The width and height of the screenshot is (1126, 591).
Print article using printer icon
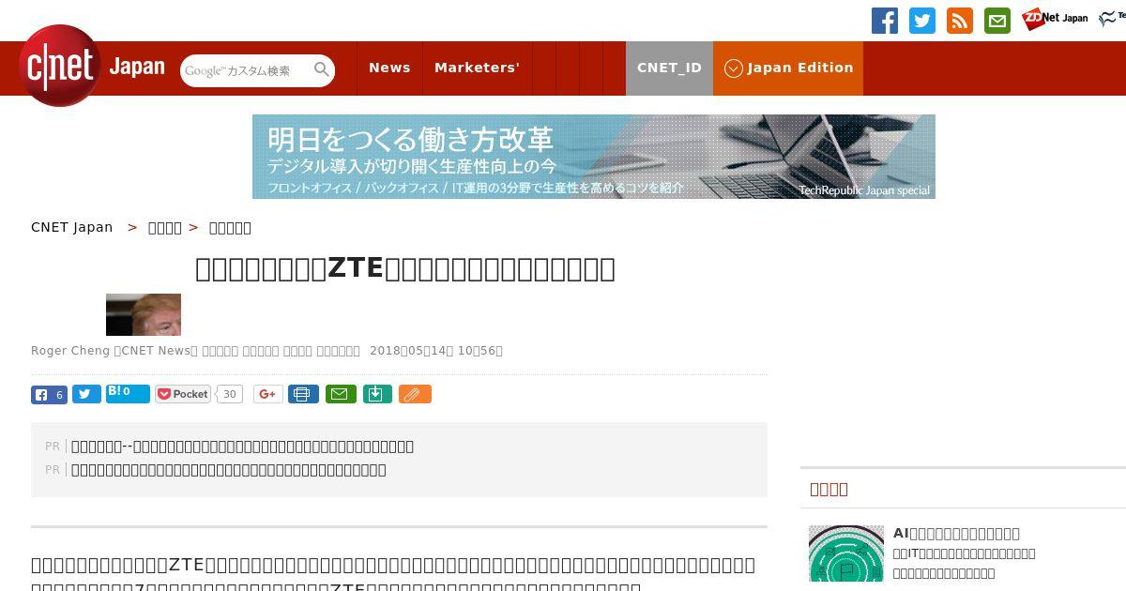[x=303, y=395]
